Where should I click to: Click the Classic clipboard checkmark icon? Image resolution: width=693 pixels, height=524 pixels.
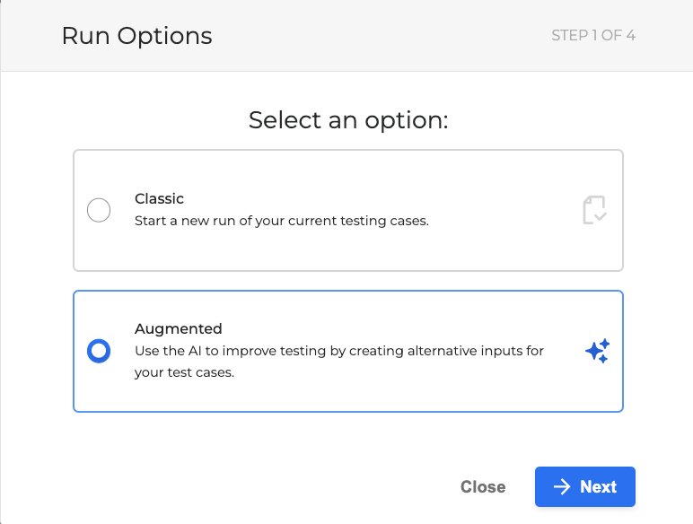tap(594, 210)
